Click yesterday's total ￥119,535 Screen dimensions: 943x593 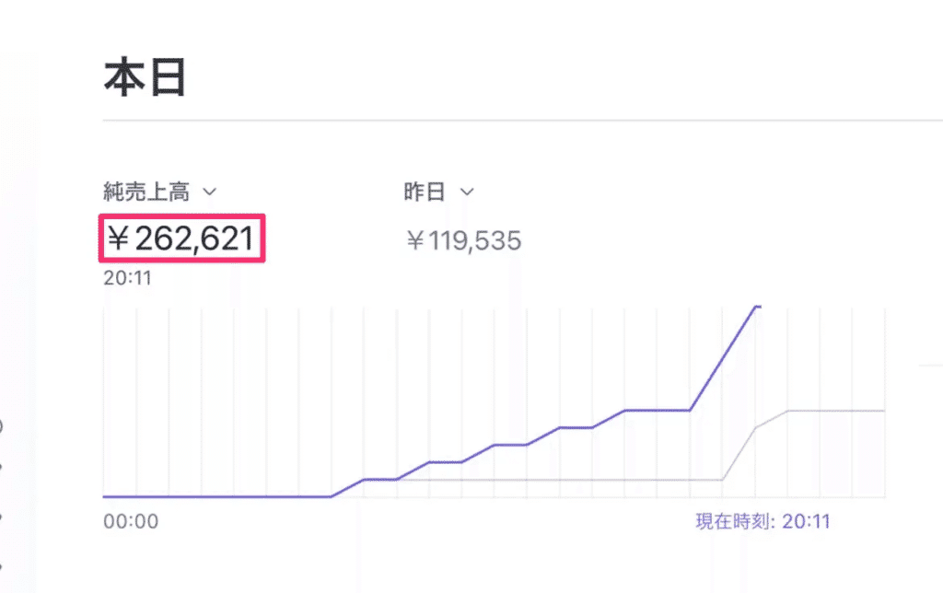[464, 240]
